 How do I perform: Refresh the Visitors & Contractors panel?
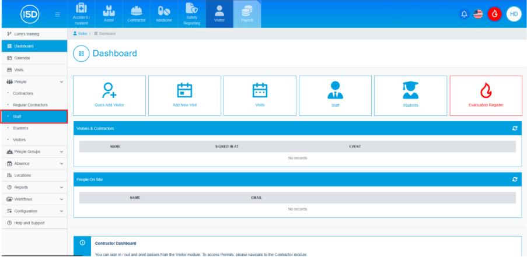pos(515,128)
